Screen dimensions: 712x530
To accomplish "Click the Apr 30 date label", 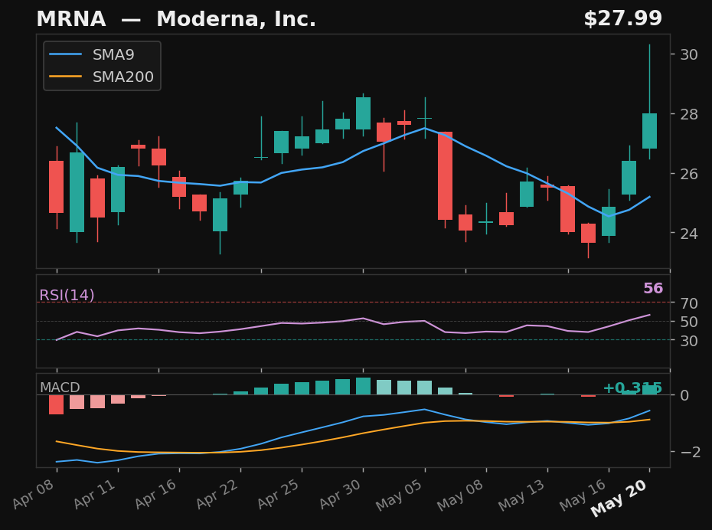I will [340, 494].
